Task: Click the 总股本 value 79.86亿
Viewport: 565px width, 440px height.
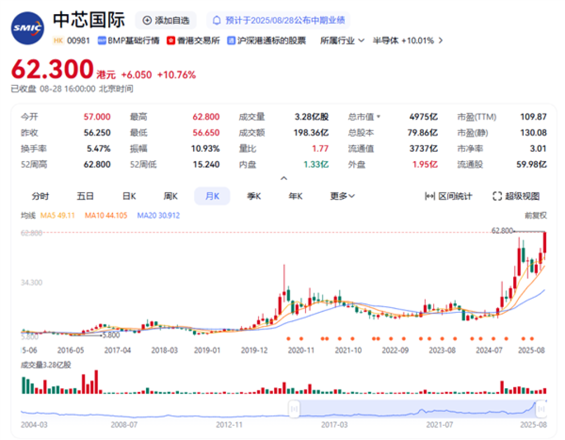Action: tap(423, 132)
